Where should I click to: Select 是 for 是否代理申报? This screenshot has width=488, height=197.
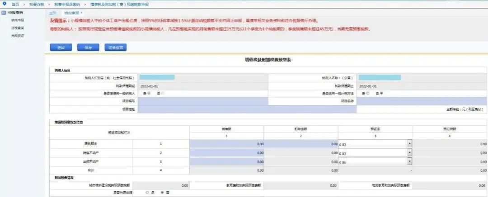tap(147, 193)
